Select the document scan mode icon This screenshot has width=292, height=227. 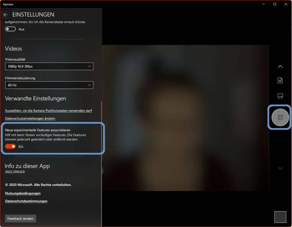(x=280, y=80)
